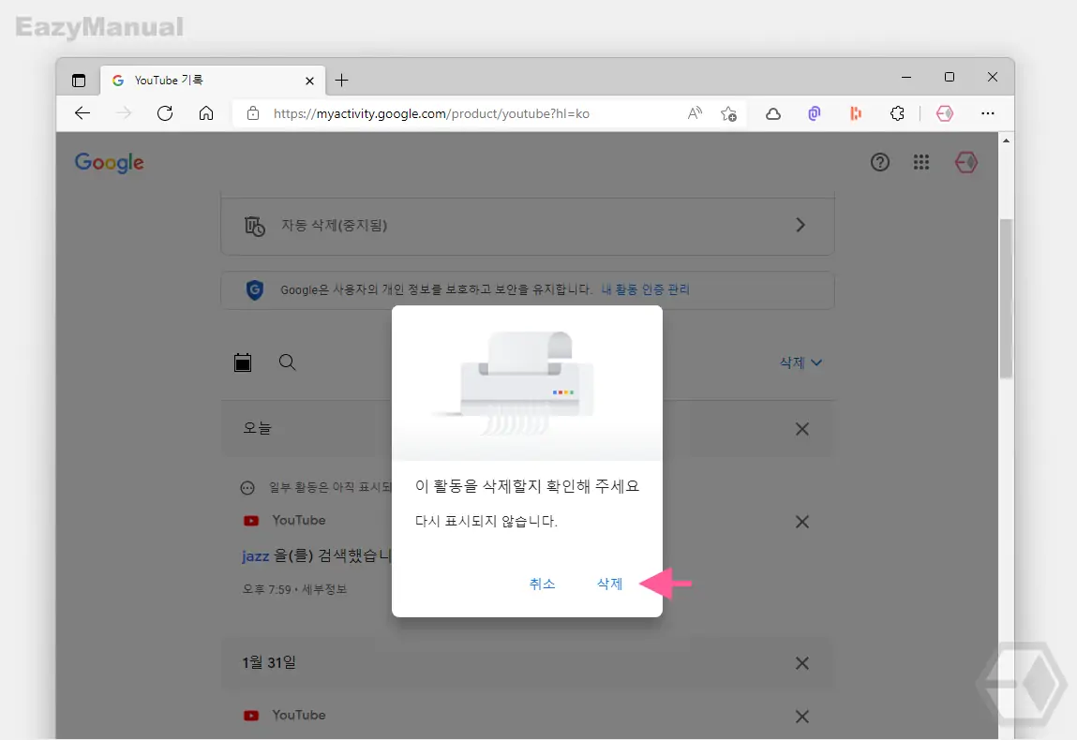Open the purple spiral extension icon
This screenshot has height=740, width=1077.
click(815, 113)
